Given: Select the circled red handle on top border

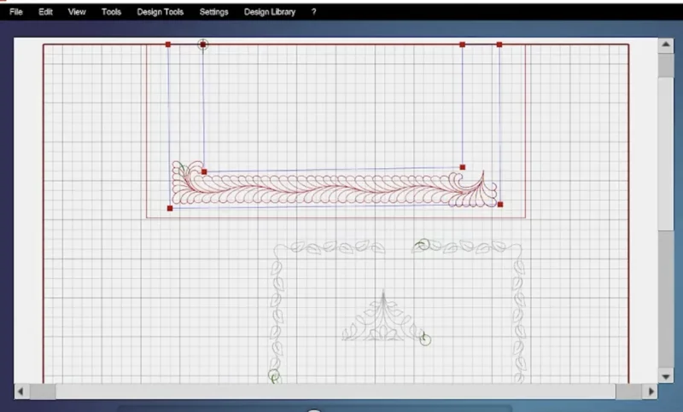Looking at the screenshot, I should pos(203,44).
